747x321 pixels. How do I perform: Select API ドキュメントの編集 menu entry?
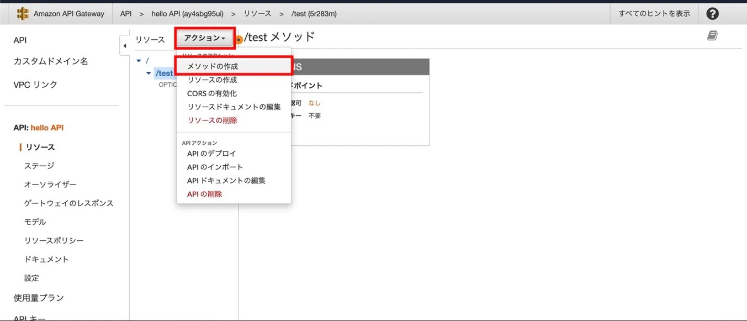pos(226,181)
